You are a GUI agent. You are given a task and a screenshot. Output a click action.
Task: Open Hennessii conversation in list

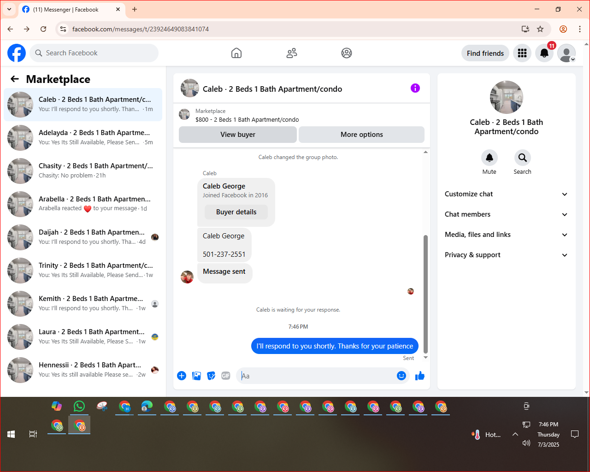(x=83, y=370)
